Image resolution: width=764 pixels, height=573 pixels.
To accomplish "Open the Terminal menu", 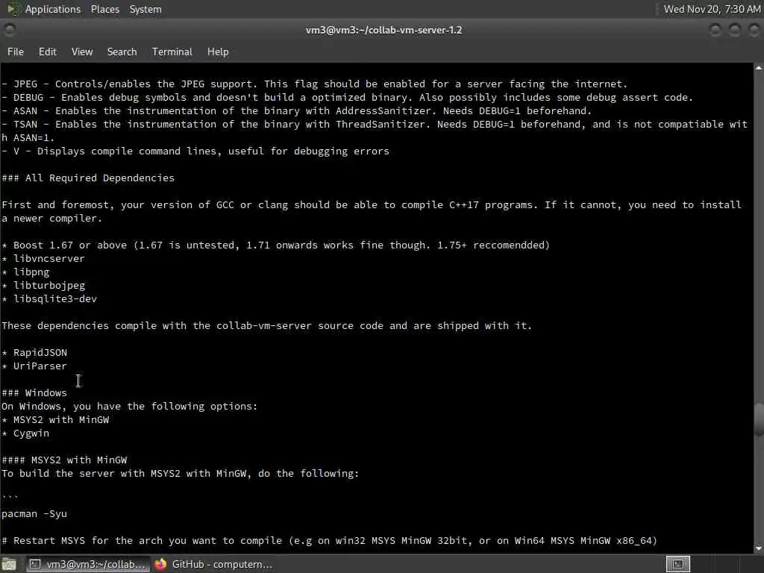I will point(172,51).
